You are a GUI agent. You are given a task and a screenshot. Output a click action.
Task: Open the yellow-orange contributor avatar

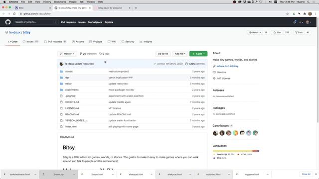[x=235, y=133]
